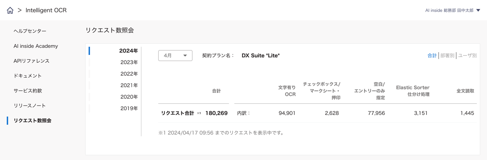This screenshot has width=487, height=160.
Task: Select リクエスト数照会 sidebar item
Action: coord(32,121)
